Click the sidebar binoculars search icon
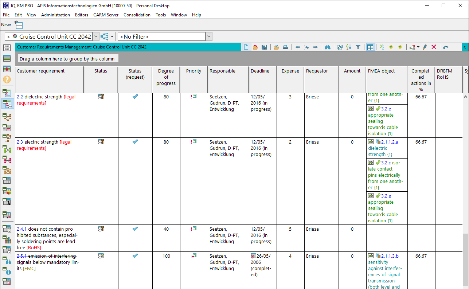 click(x=7, y=261)
